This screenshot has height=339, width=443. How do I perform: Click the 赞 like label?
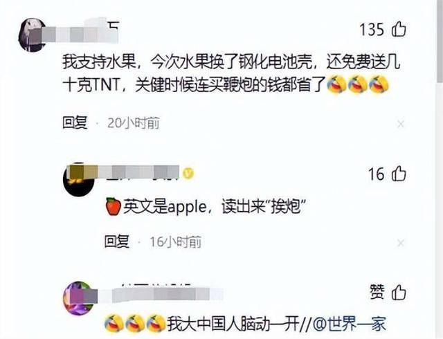(x=377, y=293)
